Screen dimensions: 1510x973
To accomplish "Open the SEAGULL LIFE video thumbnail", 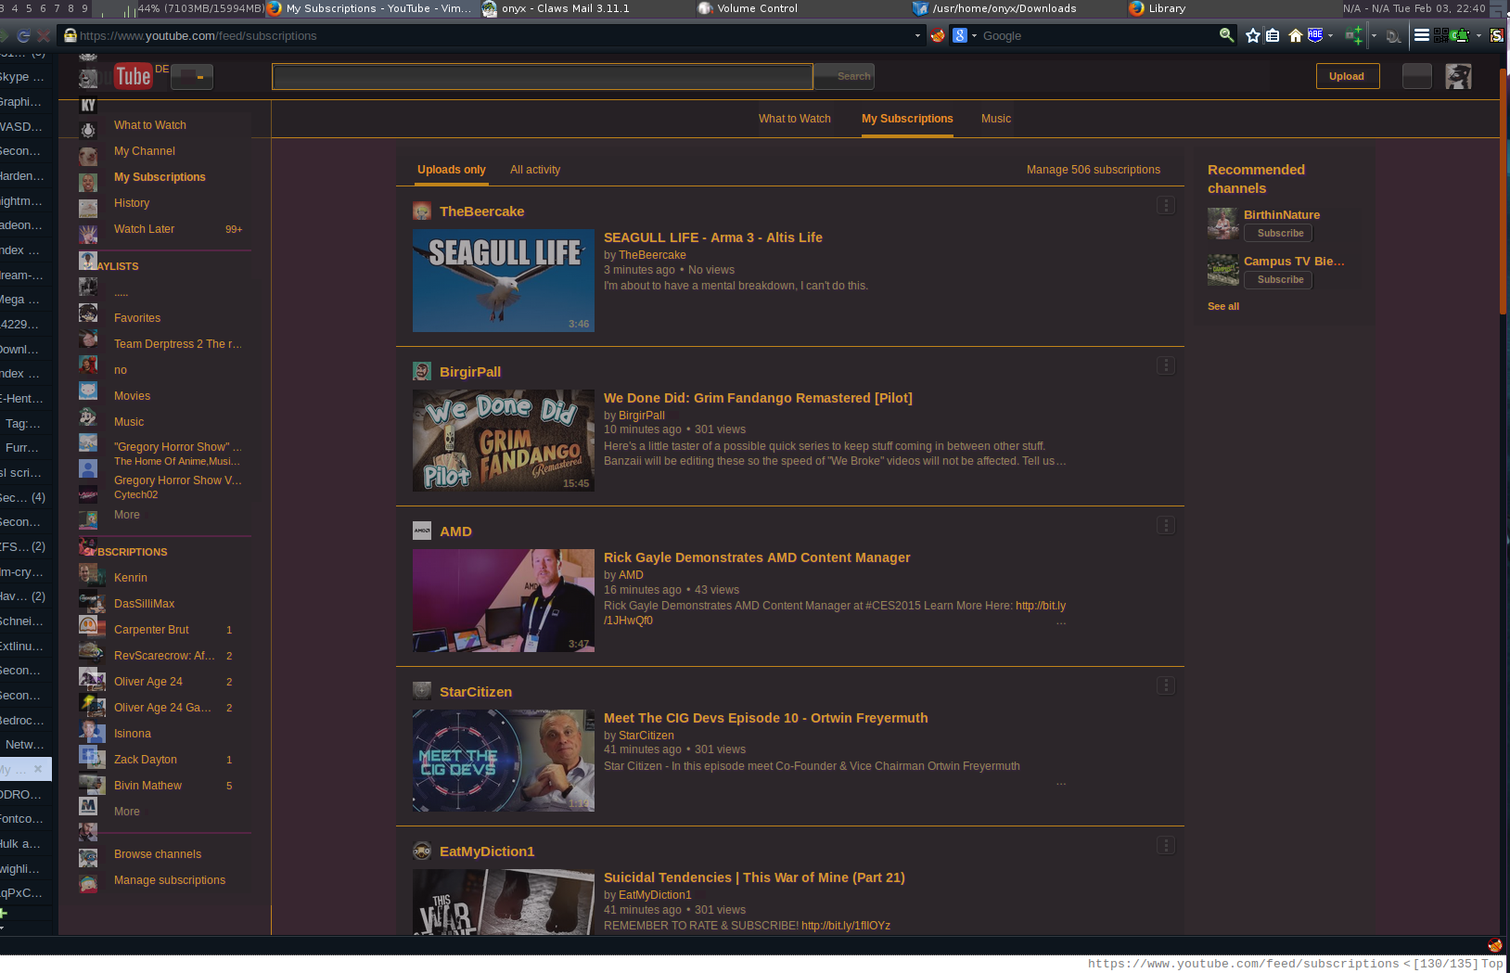I will coord(504,280).
